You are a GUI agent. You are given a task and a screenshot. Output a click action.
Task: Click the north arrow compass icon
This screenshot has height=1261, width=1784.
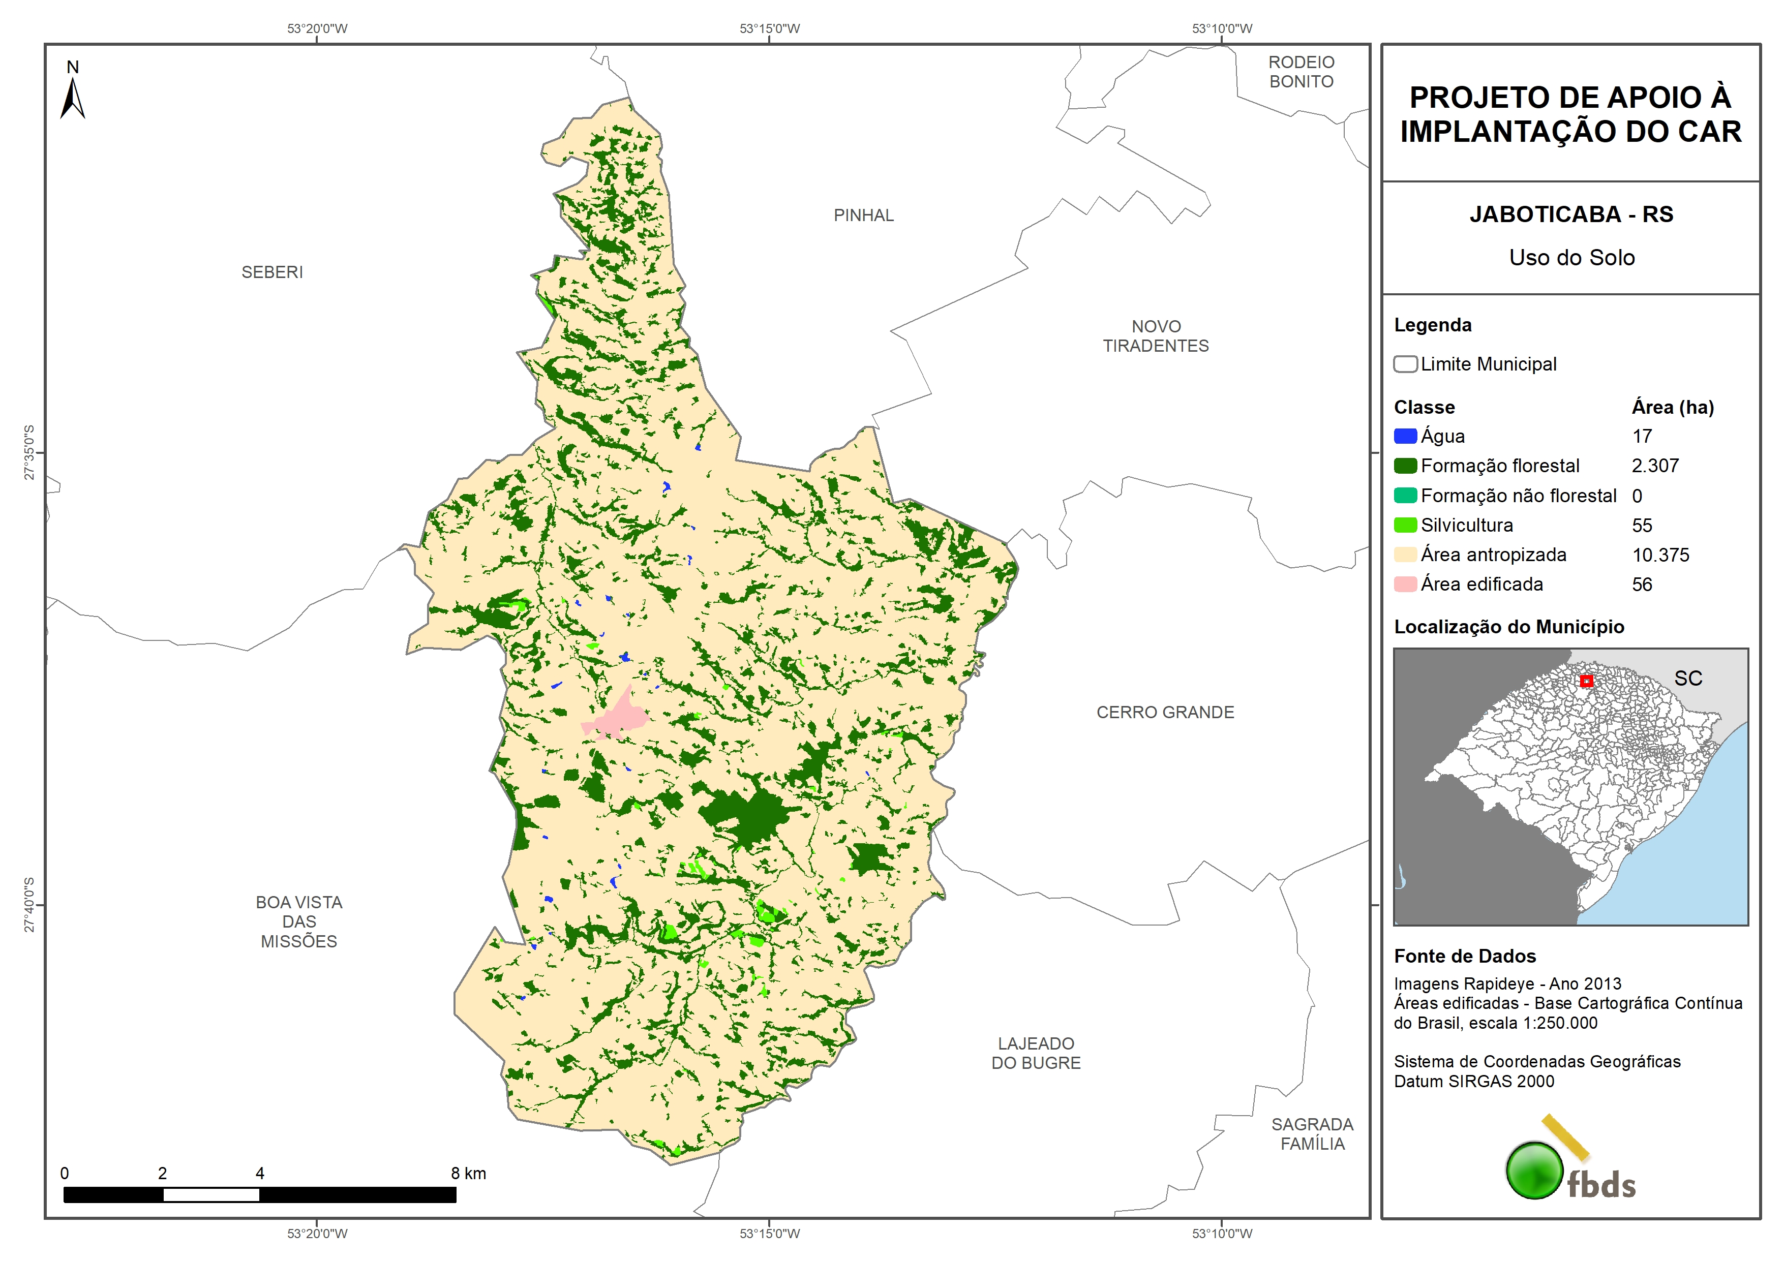tap(72, 93)
